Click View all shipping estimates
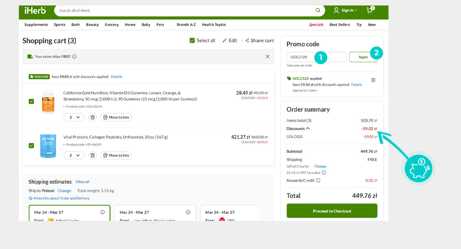The height and width of the screenshot is (249, 461). tap(82, 182)
